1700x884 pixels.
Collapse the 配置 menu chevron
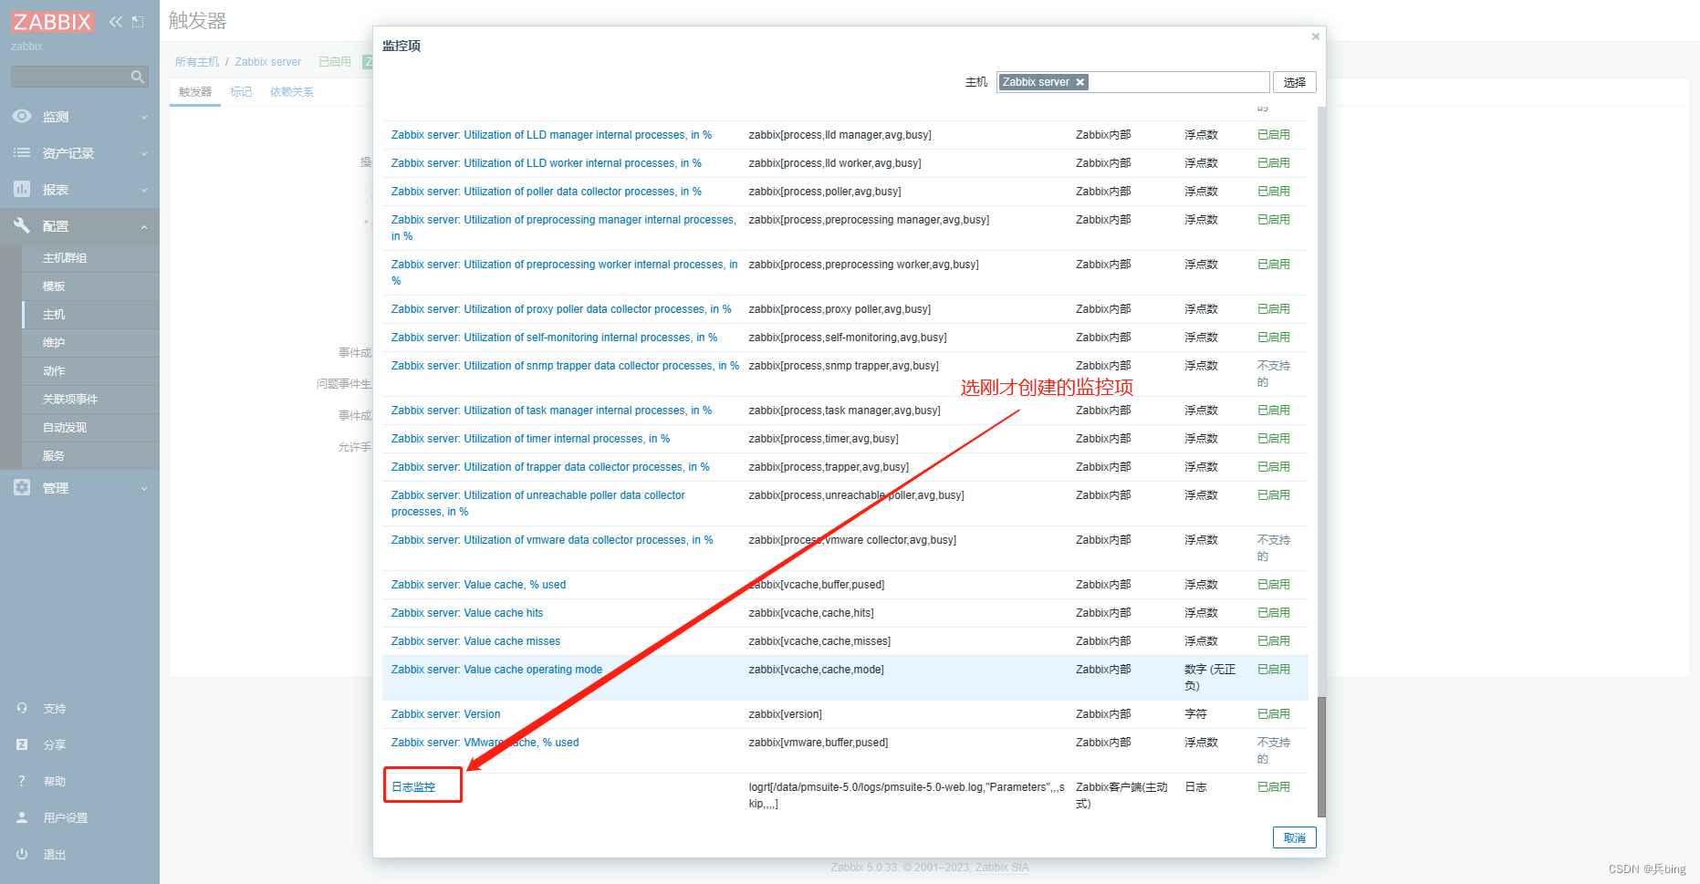tap(144, 227)
